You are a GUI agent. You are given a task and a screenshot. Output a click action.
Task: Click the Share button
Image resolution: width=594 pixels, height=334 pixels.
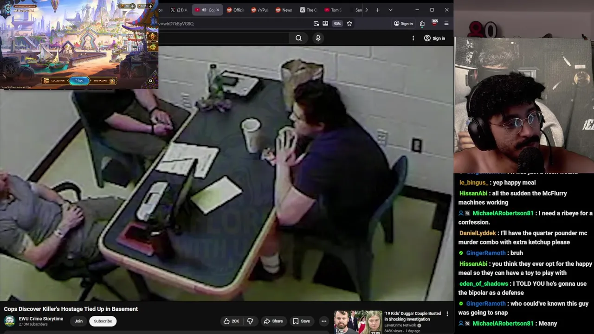click(273, 321)
